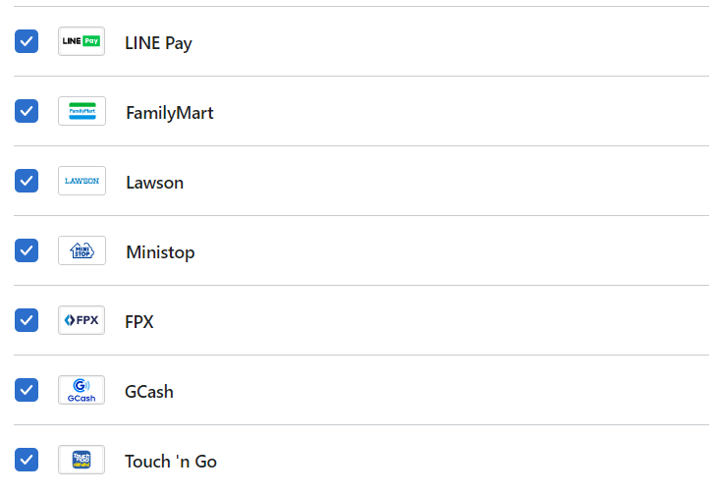Select the "GCash" payment method name
Viewport: 714px width, 495px height.
(x=148, y=392)
